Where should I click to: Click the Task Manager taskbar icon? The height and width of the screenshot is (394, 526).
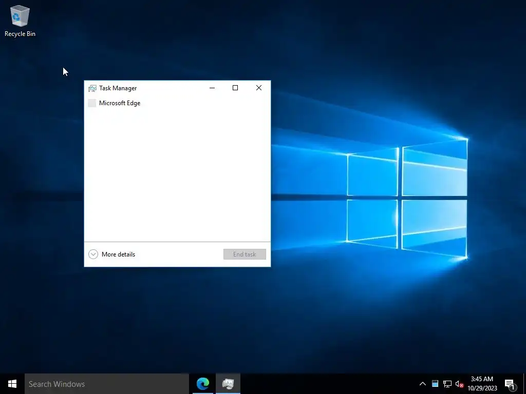pos(228,384)
